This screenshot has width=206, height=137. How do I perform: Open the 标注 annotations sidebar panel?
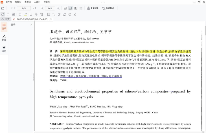click(x=4, y=38)
